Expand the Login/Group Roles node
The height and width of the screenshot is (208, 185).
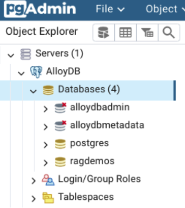pyautogui.click(x=34, y=181)
